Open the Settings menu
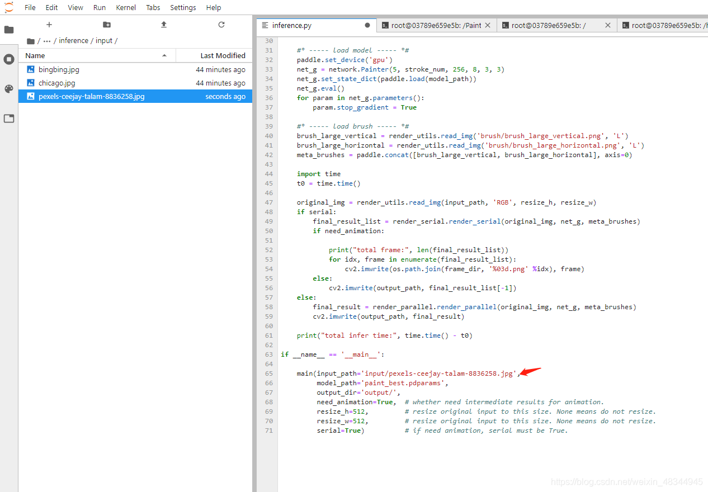This screenshot has width=708, height=492. coord(183,7)
